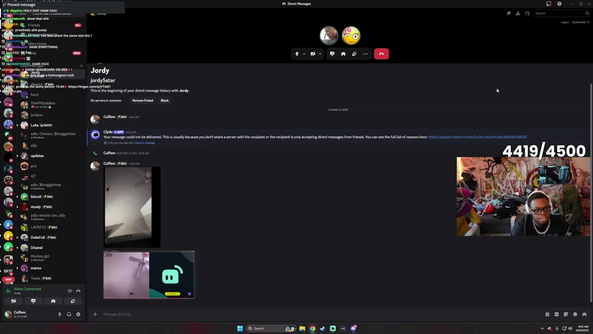Open Help icon in title bar

point(559,4)
